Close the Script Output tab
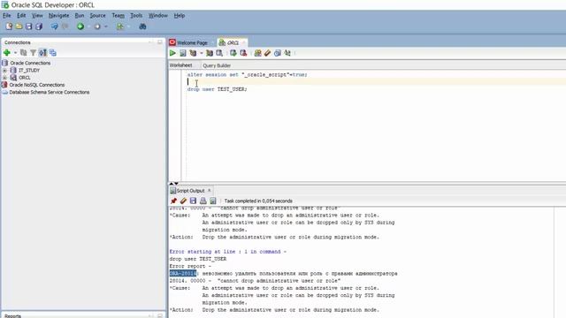The height and width of the screenshot is (318, 566). [210, 190]
